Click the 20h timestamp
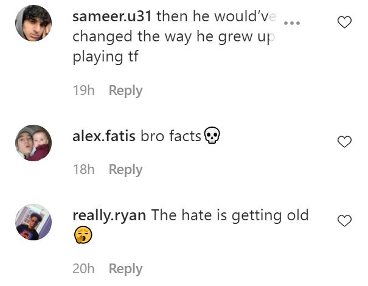368x286 pixels. [83, 268]
